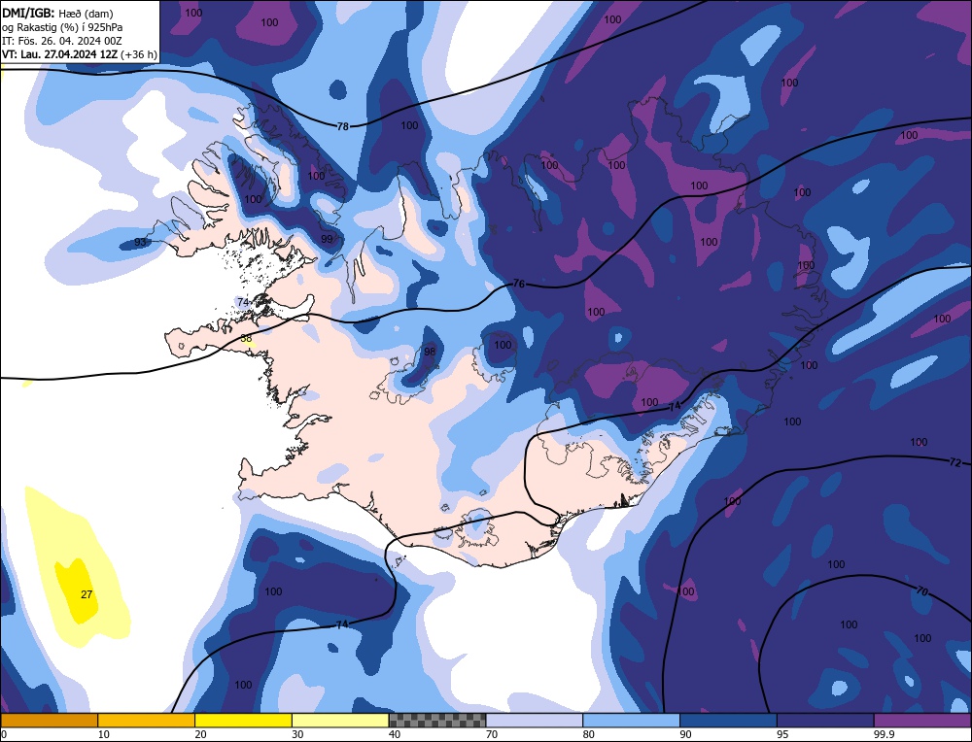Click the '40' tick label in the legend
The image size is (972, 742).
click(x=395, y=734)
